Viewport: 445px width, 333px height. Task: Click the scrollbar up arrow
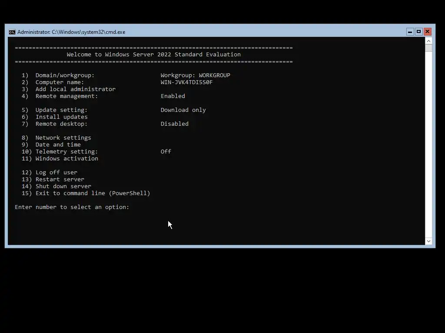click(x=428, y=41)
